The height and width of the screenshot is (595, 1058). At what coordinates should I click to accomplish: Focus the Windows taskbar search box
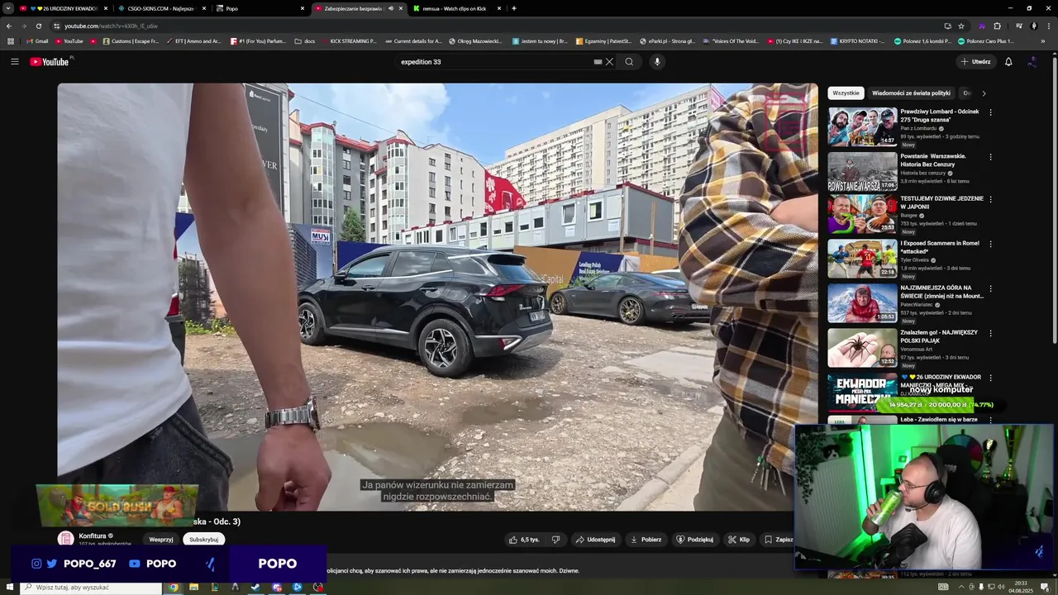click(91, 587)
